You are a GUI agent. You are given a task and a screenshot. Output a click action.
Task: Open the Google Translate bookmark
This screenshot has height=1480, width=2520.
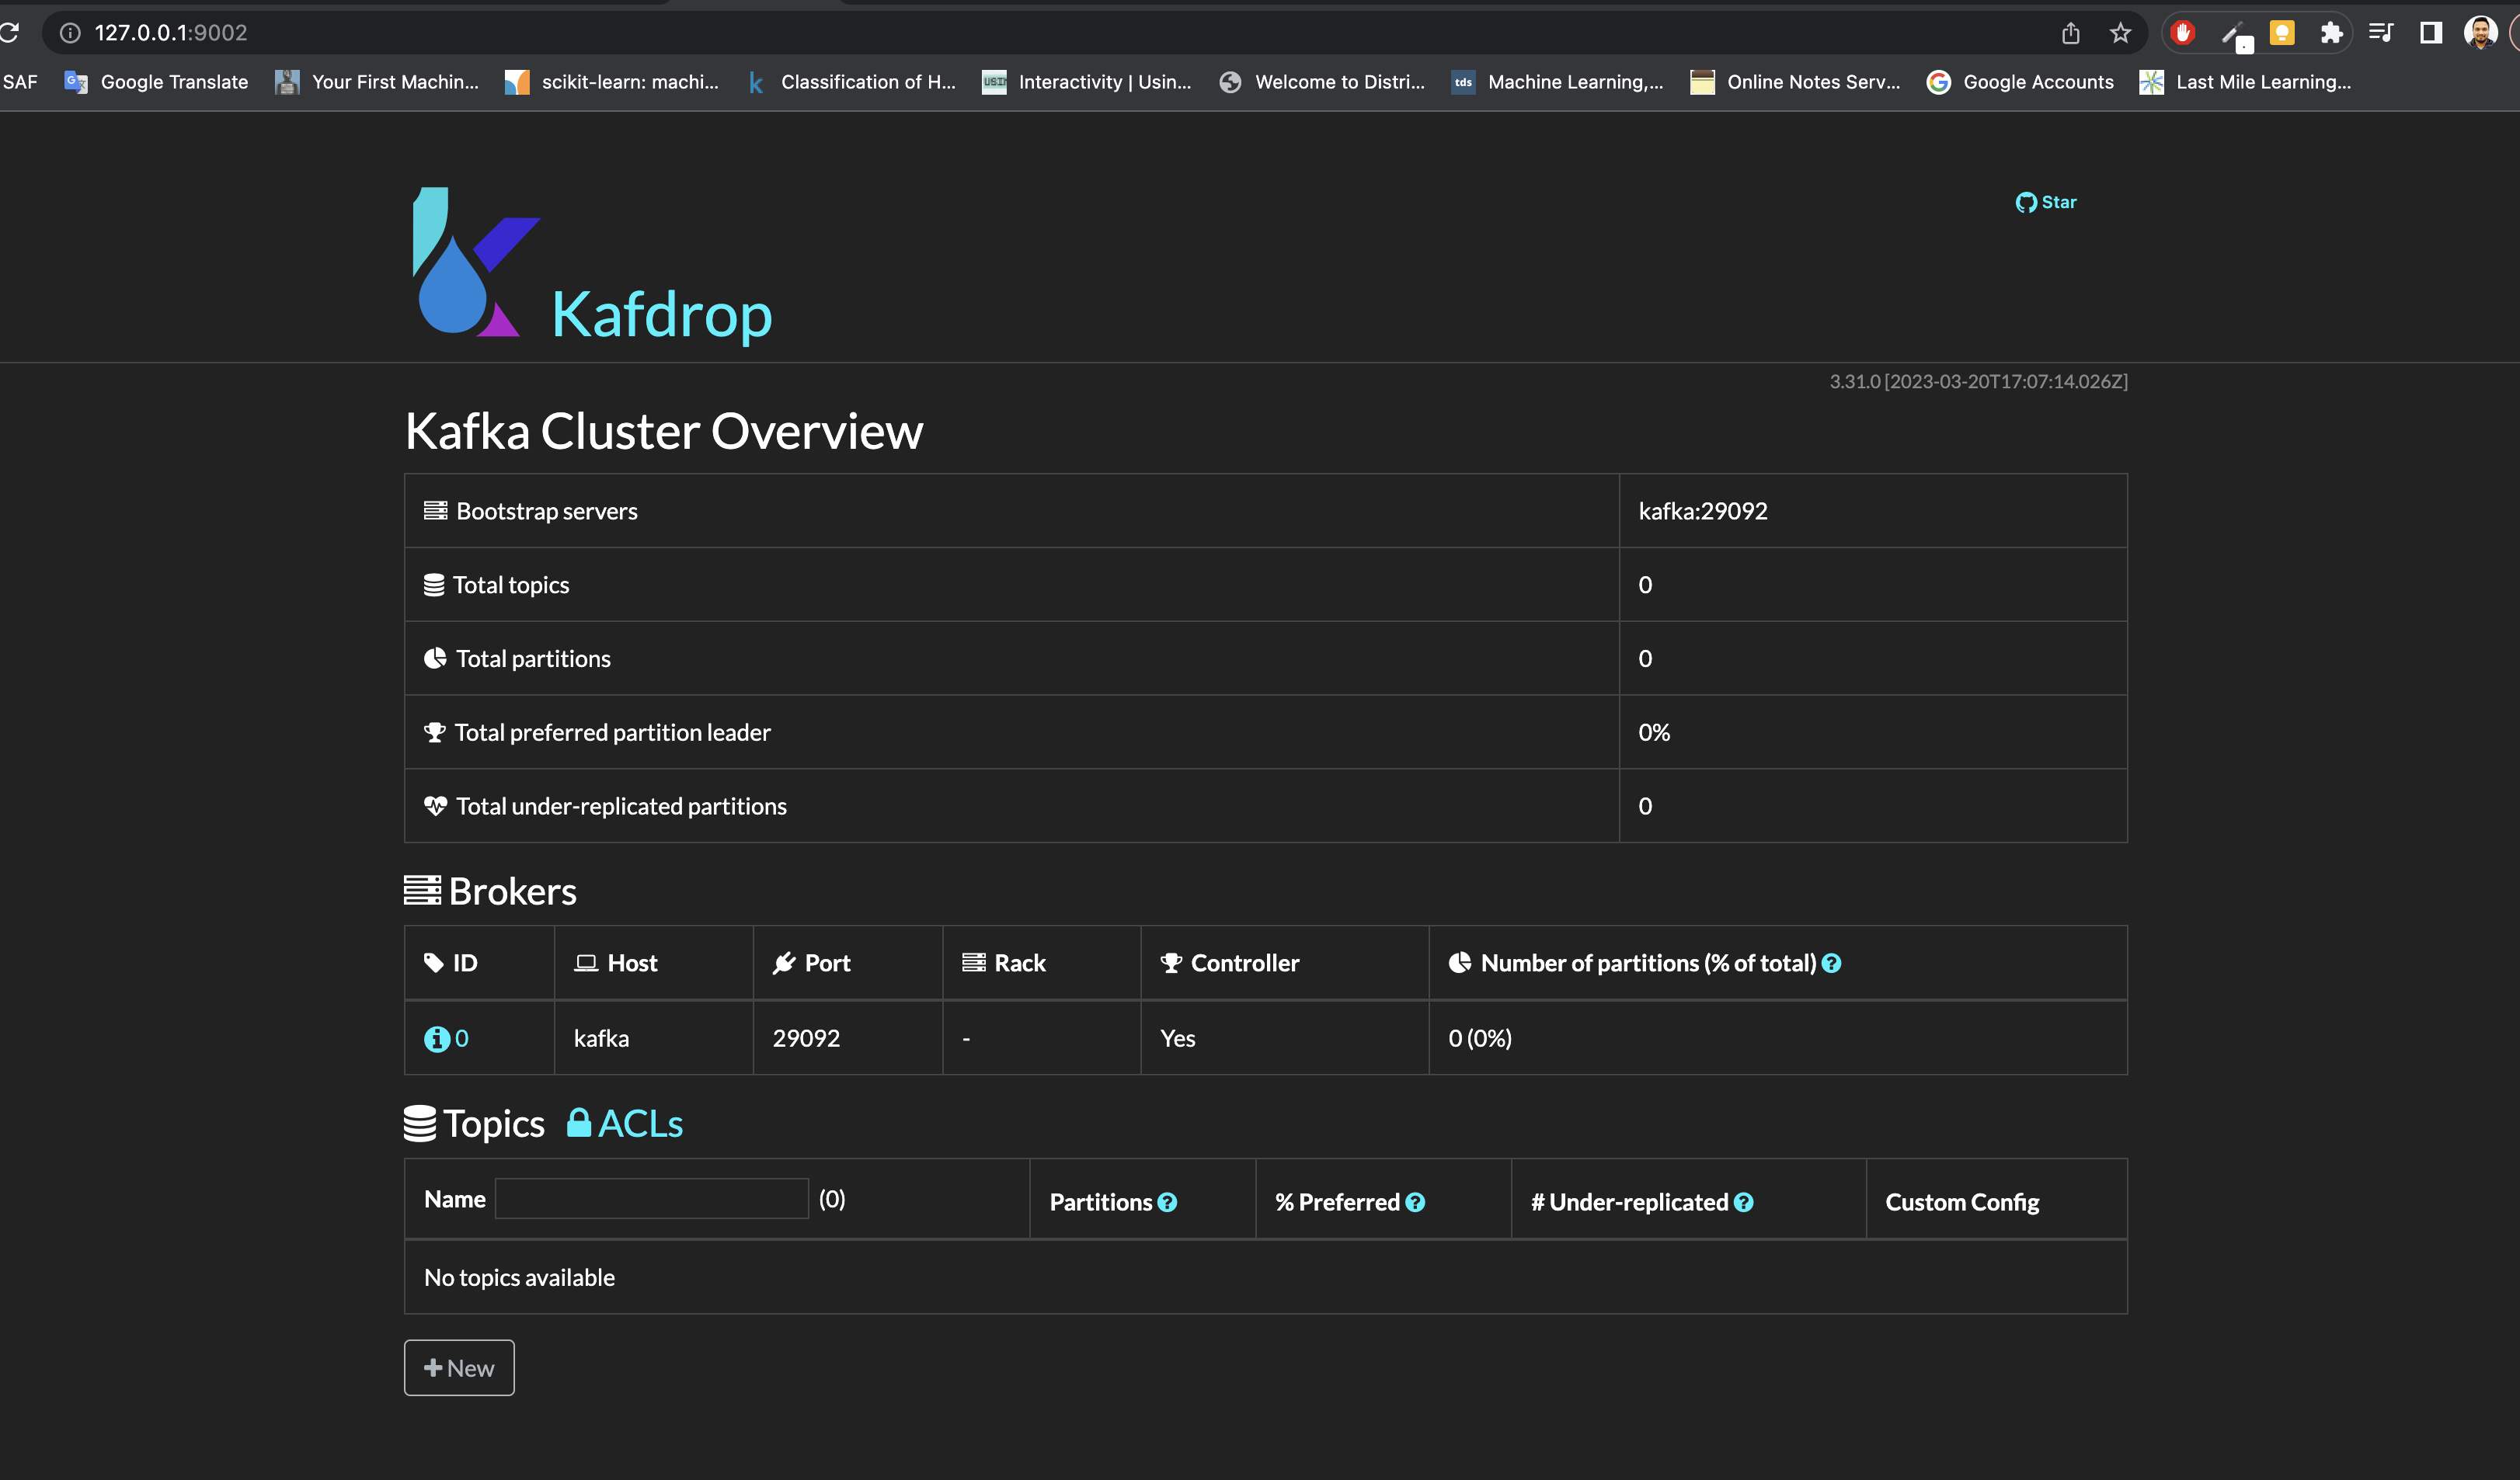click(156, 82)
